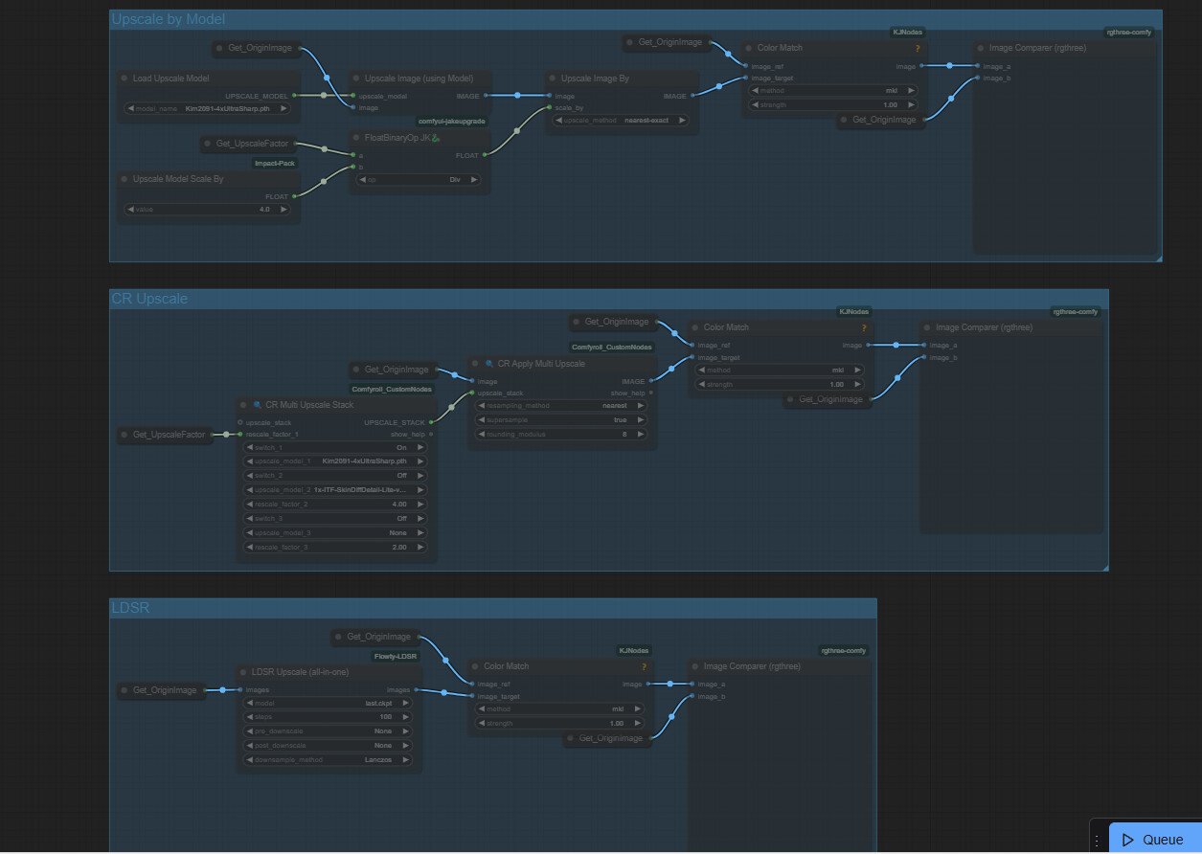Click the magnifier icon on CR Multi Upscale Stack
Screen dimensions: 1202x854
257,405
